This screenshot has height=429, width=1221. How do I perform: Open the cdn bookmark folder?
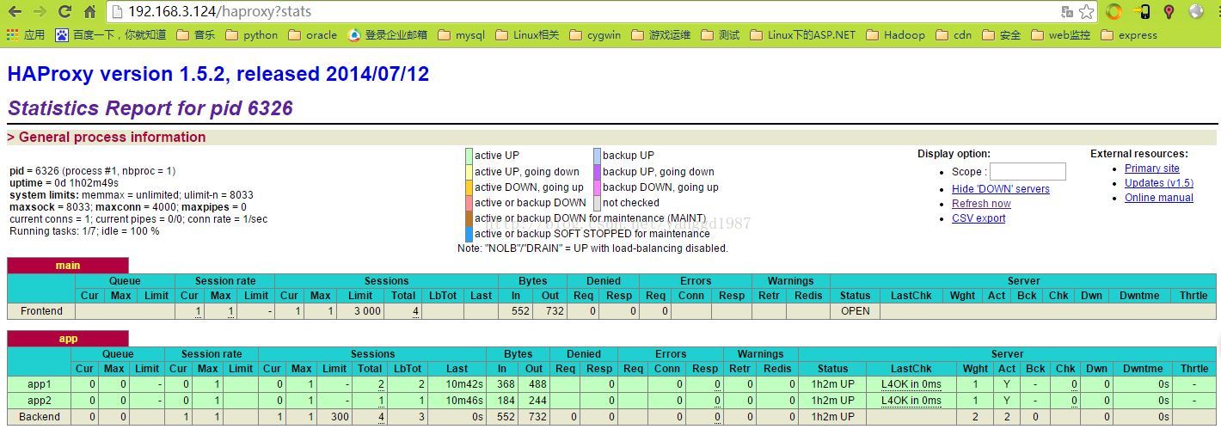(x=954, y=35)
